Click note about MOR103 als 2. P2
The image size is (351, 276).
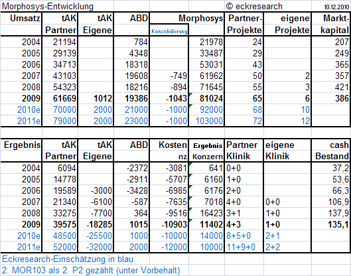[x=91, y=271]
